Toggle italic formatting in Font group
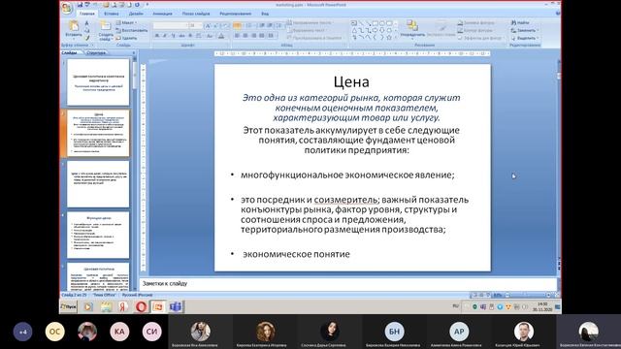The image size is (621, 349). pyautogui.click(x=165, y=36)
